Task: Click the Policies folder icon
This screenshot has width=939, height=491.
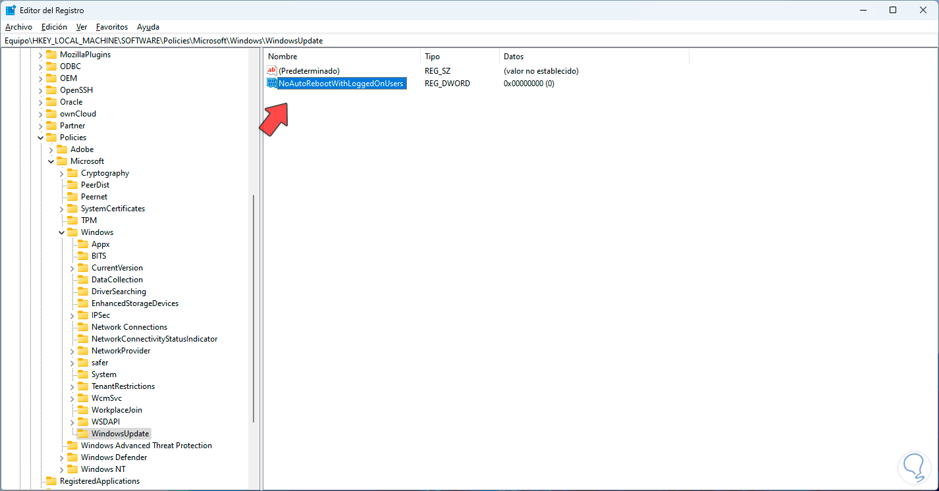Action: coord(51,138)
